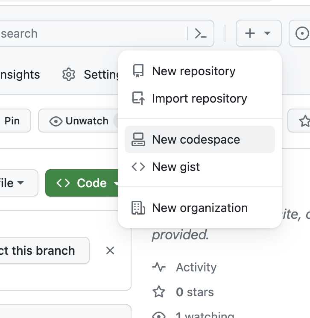Click the Issues circle icon

[302, 33]
